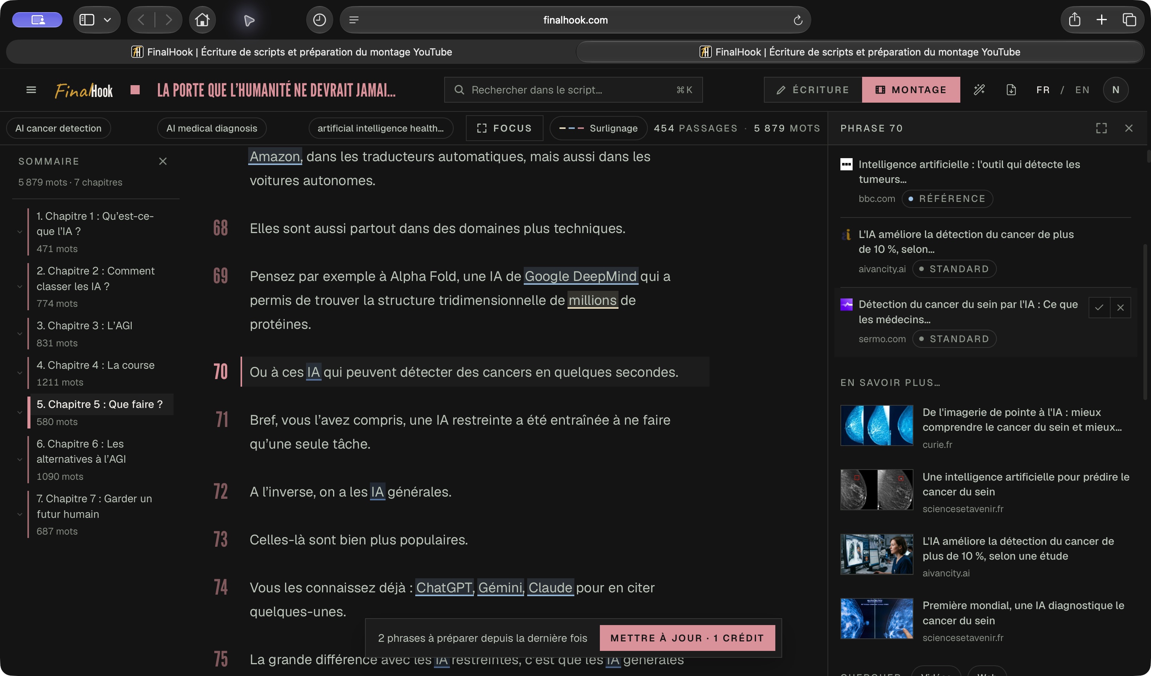
Task: Open Chapitre 5 : Que faire ?
Action: point(100,405)
